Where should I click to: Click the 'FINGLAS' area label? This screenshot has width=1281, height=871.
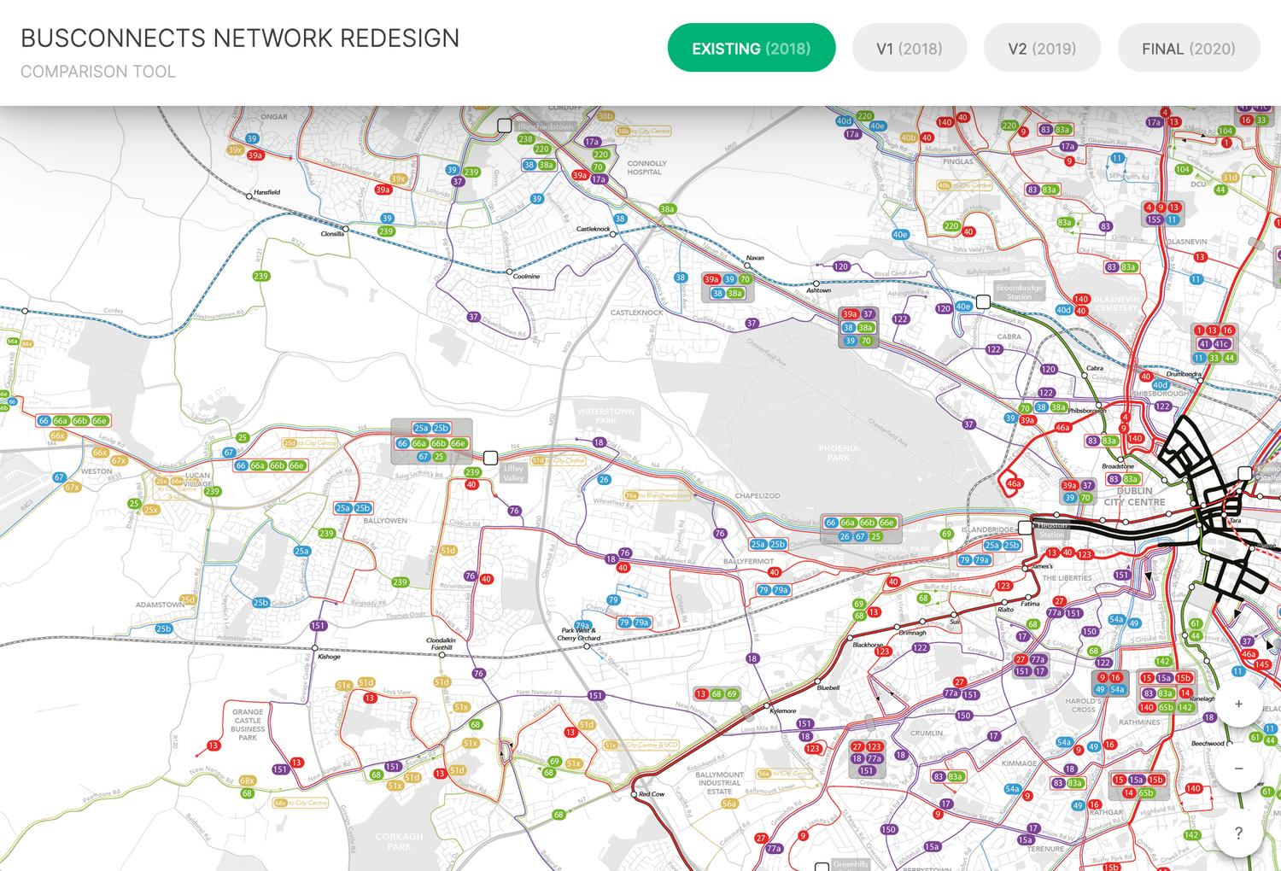(957, 161)
